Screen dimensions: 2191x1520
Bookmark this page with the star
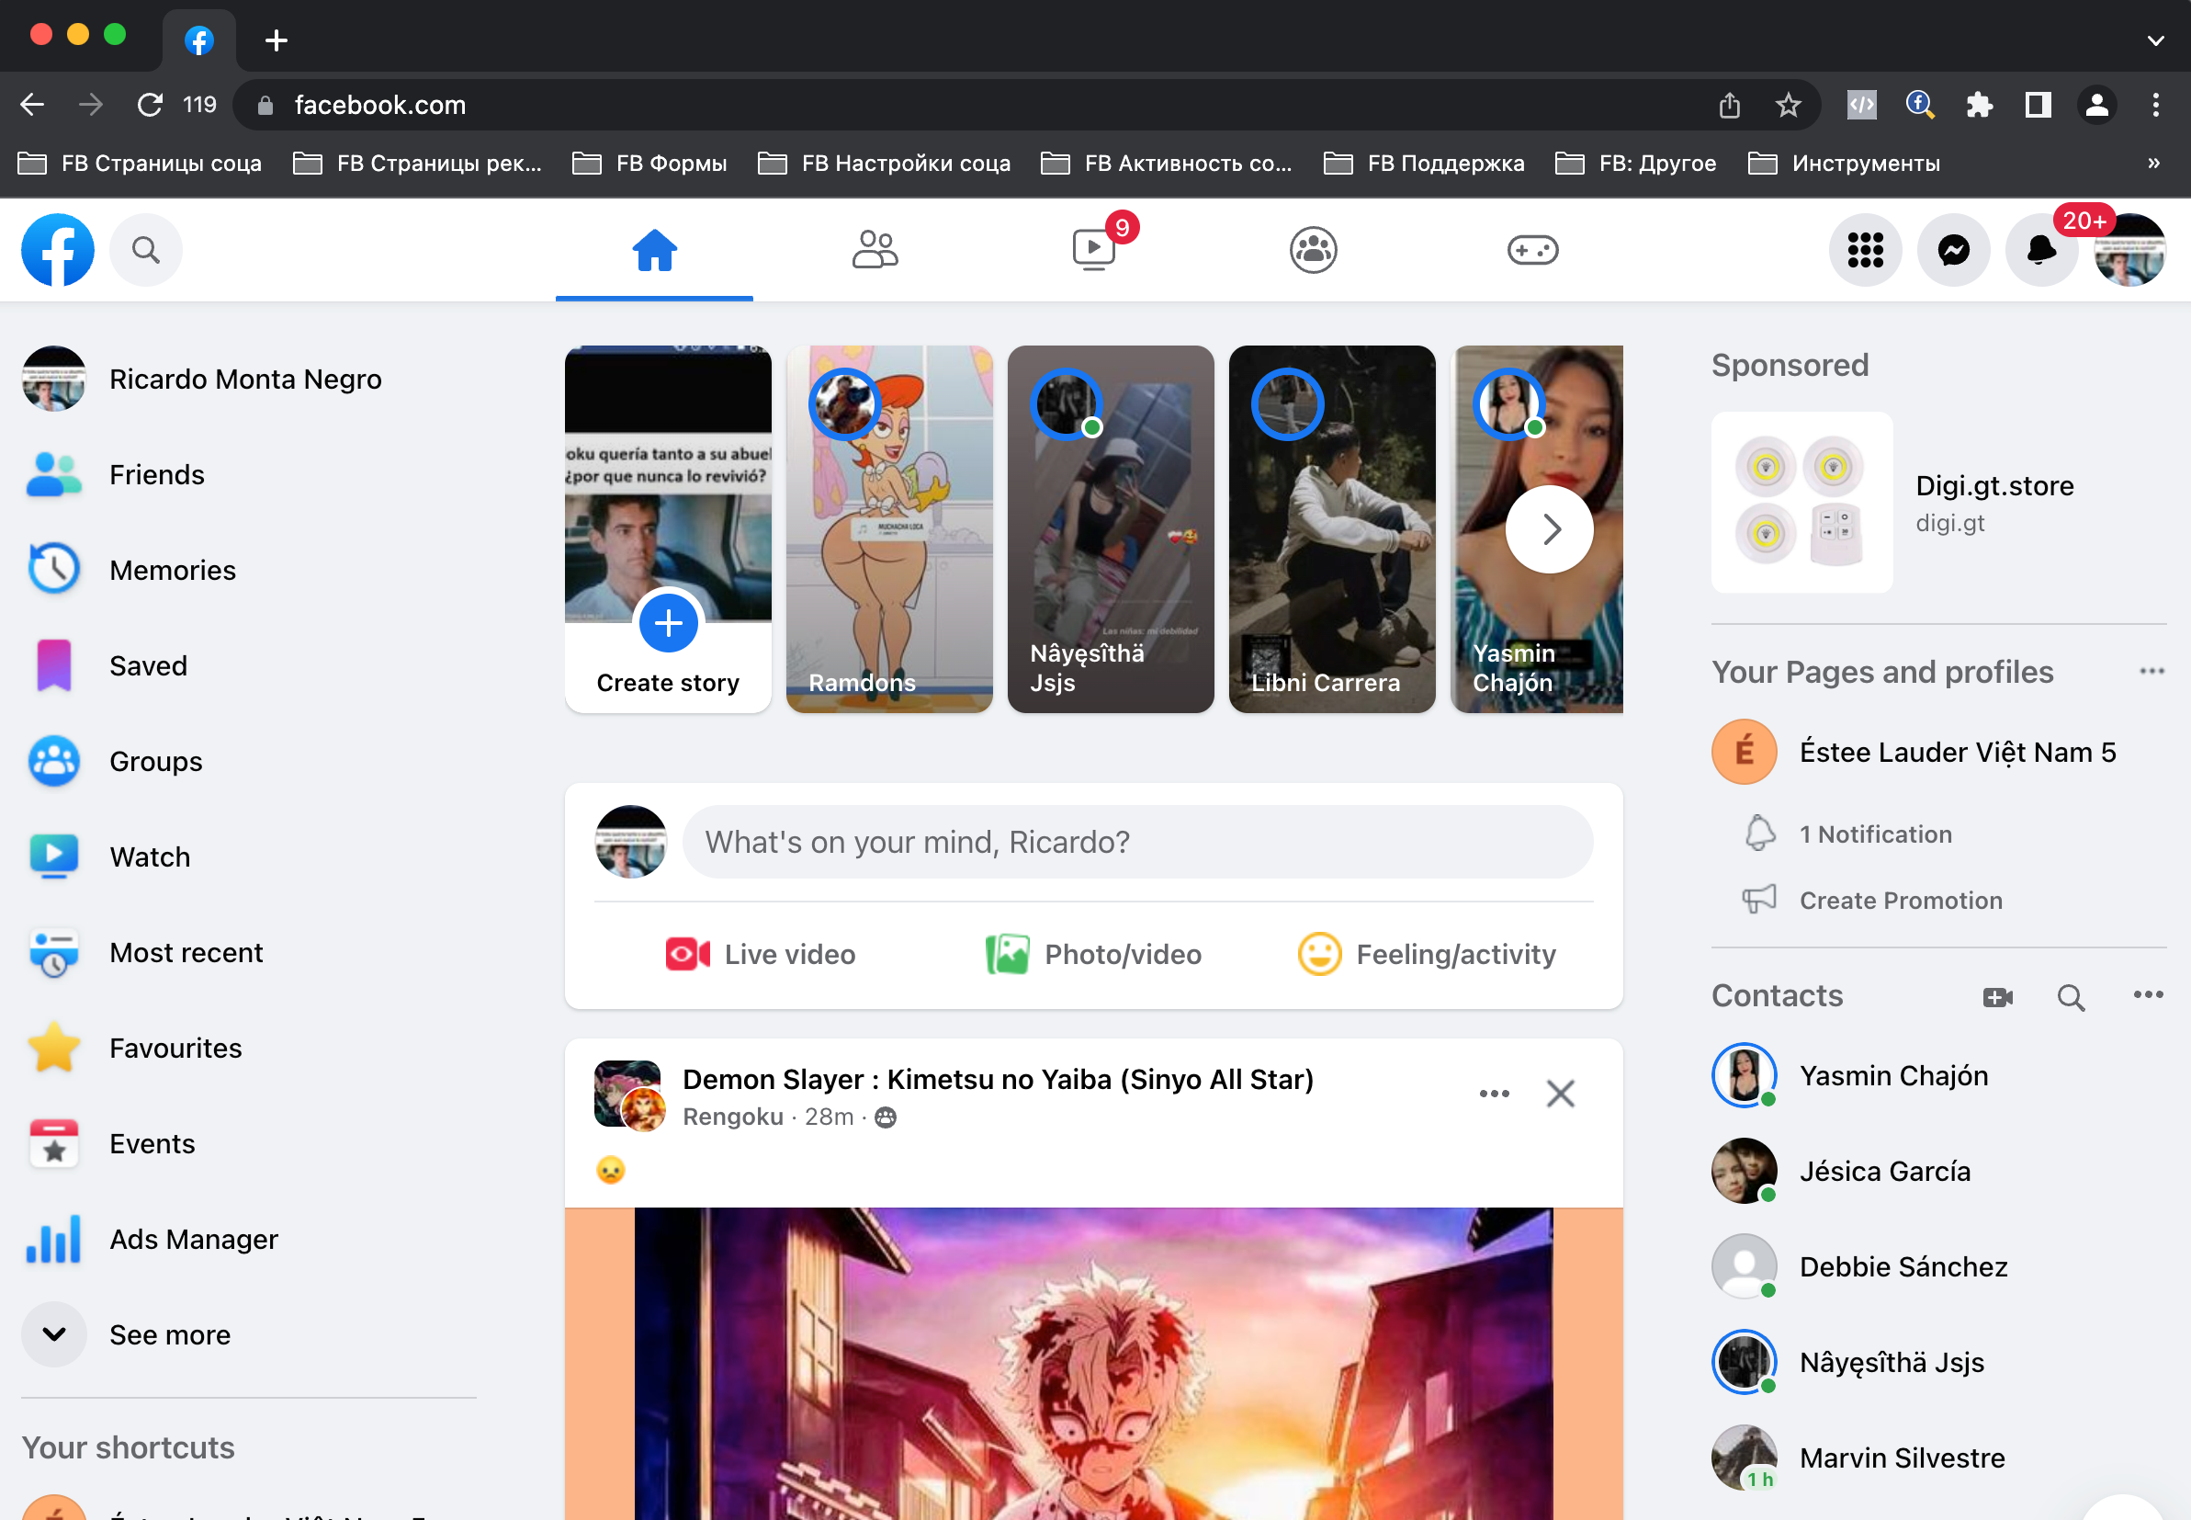pyautogui.click(x=1789, y=105)
